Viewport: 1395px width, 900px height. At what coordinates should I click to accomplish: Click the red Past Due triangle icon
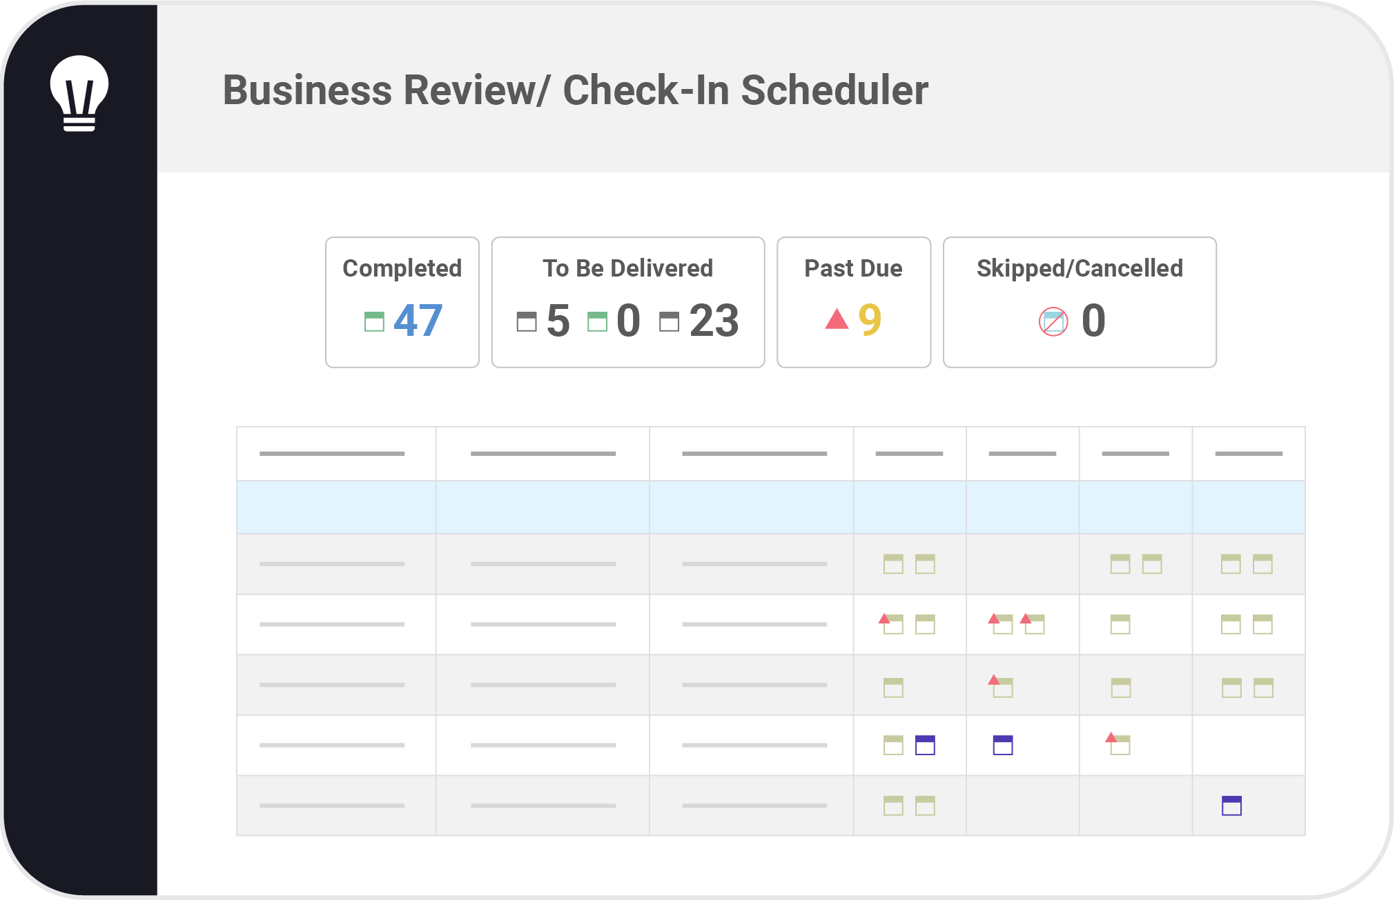tap(837, 319)
